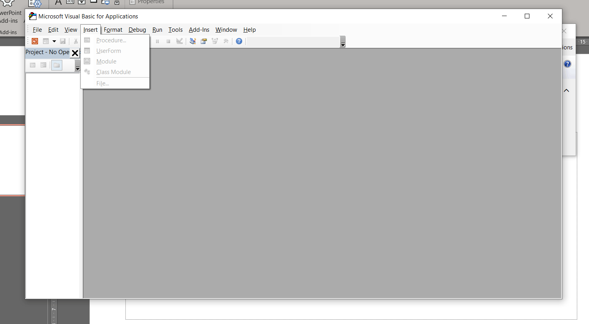Click the View Microsoft PowerPoint icon
Screen dimensions: 589x324
(x=34, y=41)
